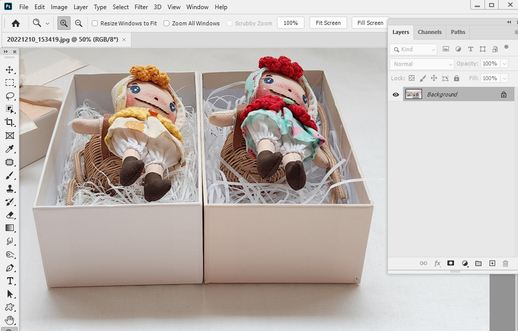Select the Gradient tool

point(10,228)
